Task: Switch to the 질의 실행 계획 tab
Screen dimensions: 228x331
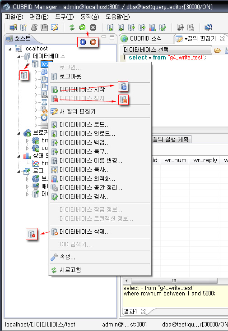Action: 171,139
